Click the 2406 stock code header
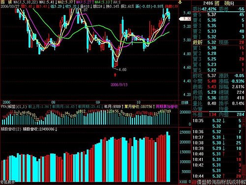246x185 pixels. (x=208, y=3)
